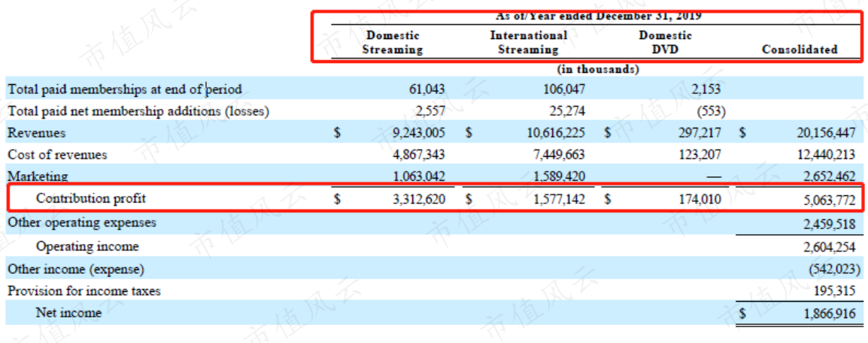Select the Other income (expense) row label

coord(76,269)
